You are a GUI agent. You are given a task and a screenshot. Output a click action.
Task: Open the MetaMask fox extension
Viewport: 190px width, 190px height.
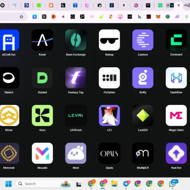[x=158, y=17]
